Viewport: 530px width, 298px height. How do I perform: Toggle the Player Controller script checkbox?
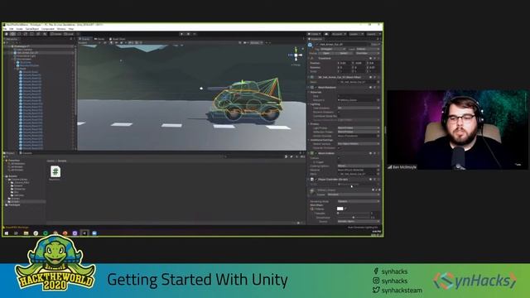(x=316, y=180)
